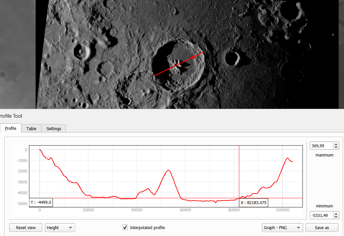The image size is (344, 236).
Task: Open the Settings tab
Action: tap(54, 129)
